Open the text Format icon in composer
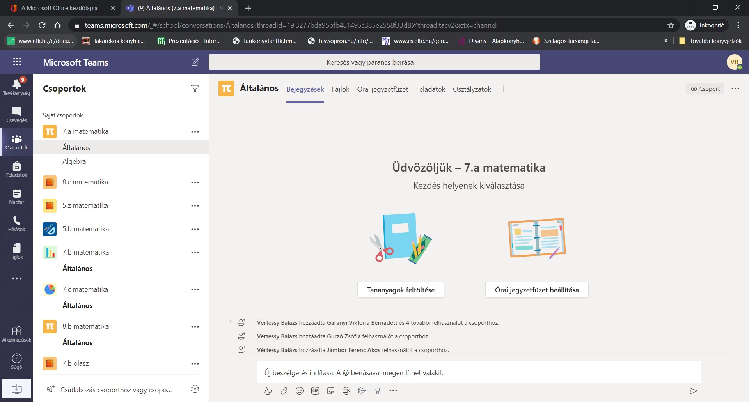 [x=268, y=391]
